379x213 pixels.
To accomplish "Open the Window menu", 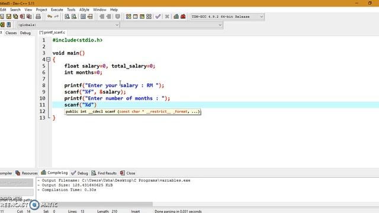I will [x=99, y=9].
